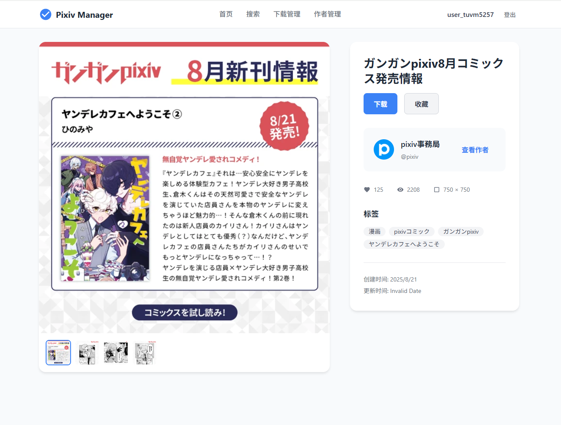Click the 125 likes count
Image resolution: width=561 pixels, height=425 pixels.
click(x=378, y=190)
